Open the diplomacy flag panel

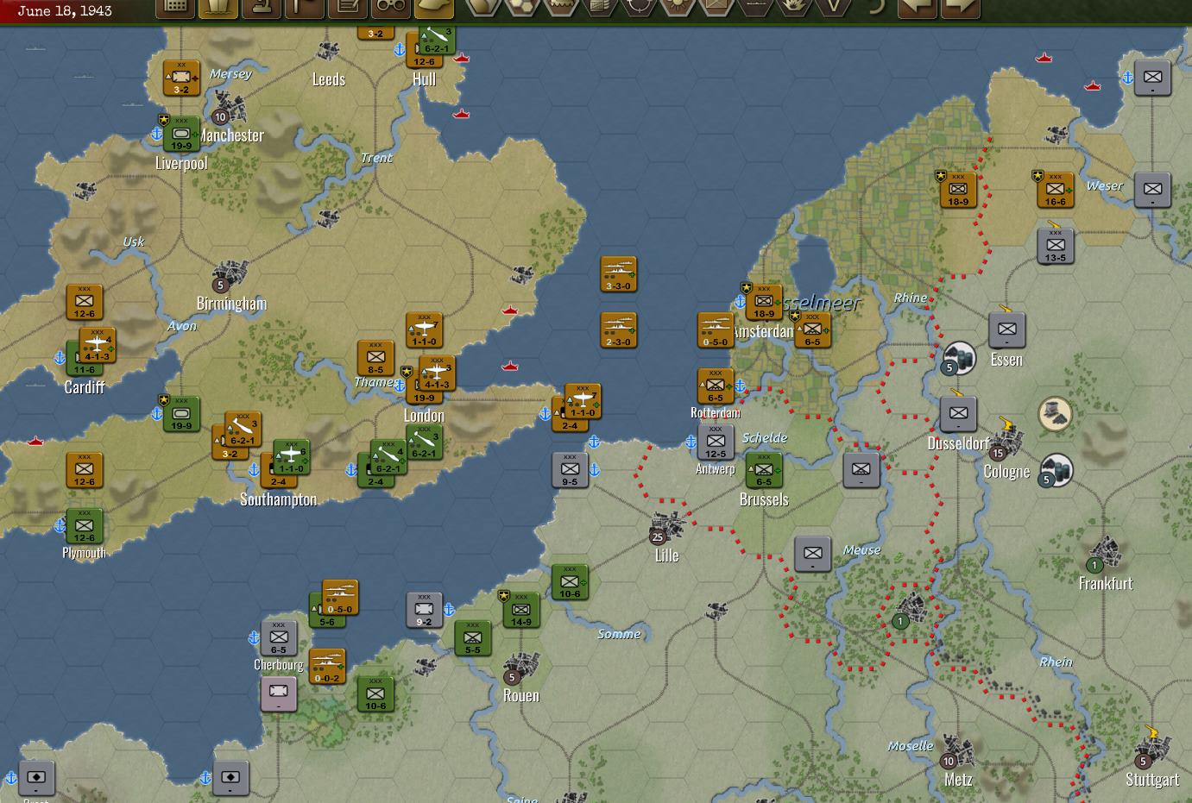305,8
